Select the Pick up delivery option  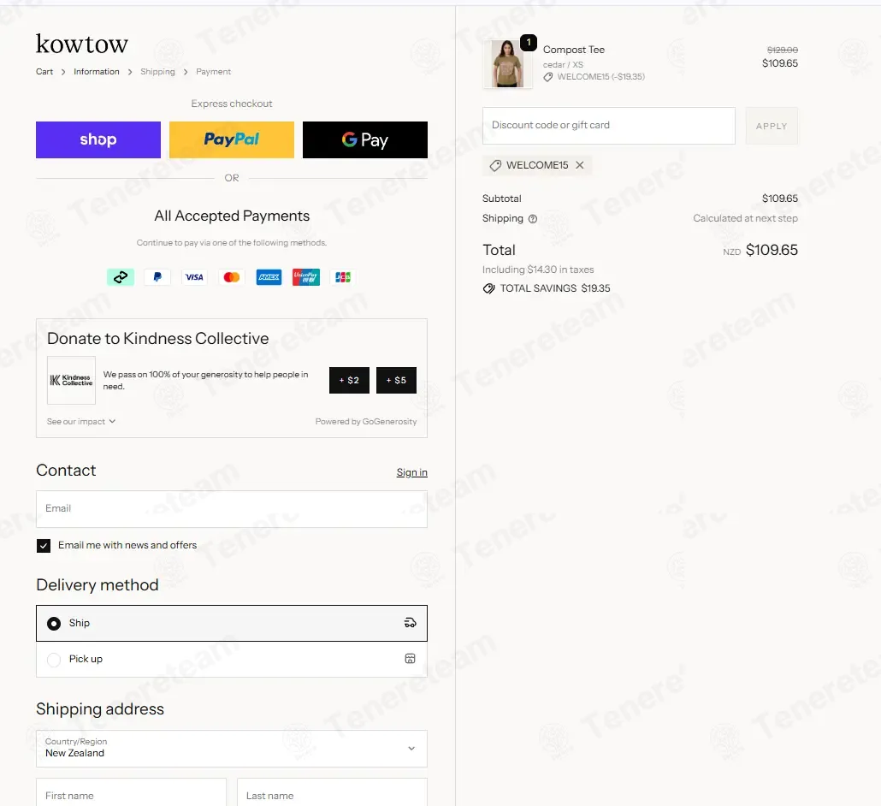232,660
